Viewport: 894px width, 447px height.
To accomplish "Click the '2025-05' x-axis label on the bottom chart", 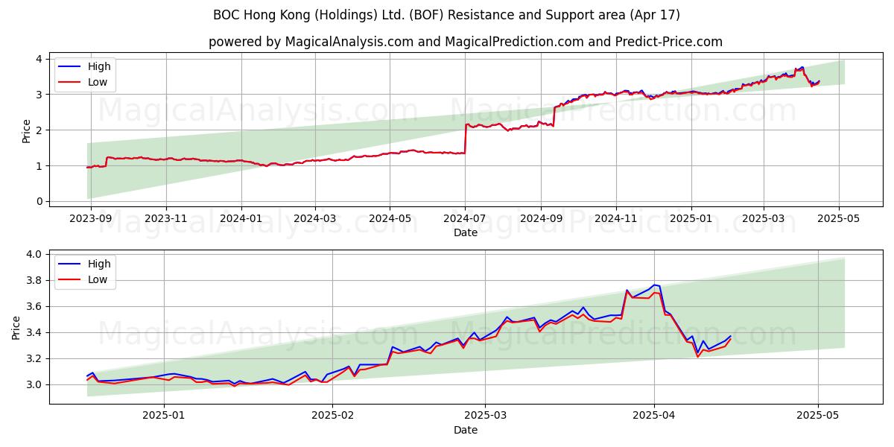I will 818,417.
